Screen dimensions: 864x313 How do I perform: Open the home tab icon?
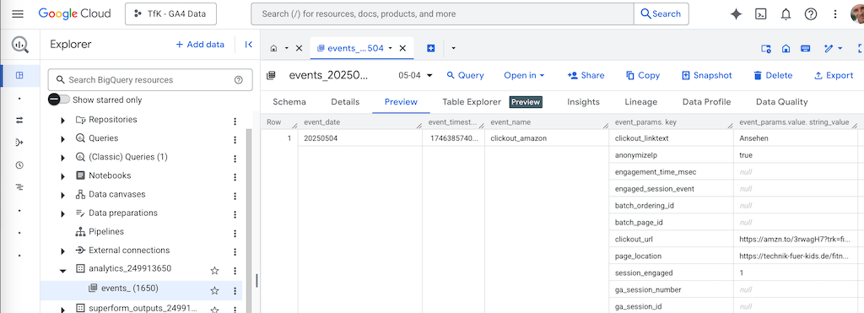(x=274, y=48)
